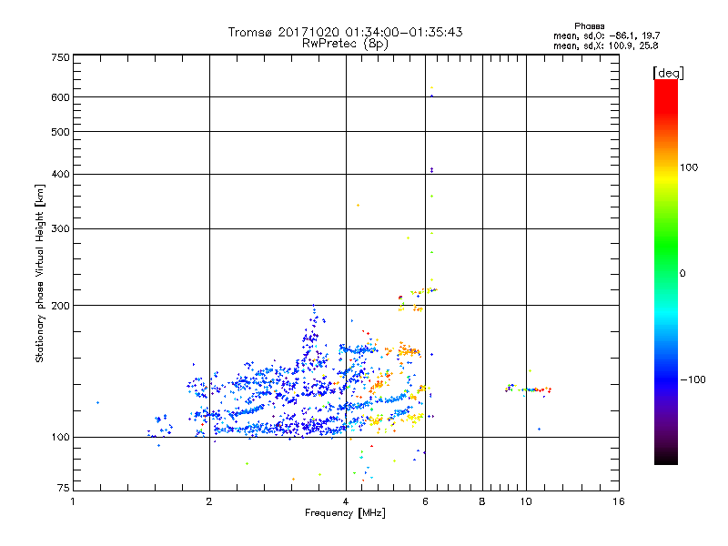The width and height of the screenshot is (728, 546).
Task: Click the plot title 'Tromsø 20171020 01:34:00-01:35:43'
Action: 345,32
